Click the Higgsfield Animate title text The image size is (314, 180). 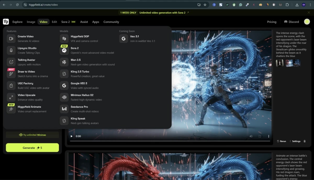[29, 107]
